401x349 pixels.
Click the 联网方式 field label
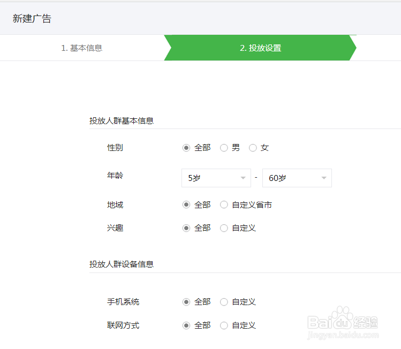point(123,325)
